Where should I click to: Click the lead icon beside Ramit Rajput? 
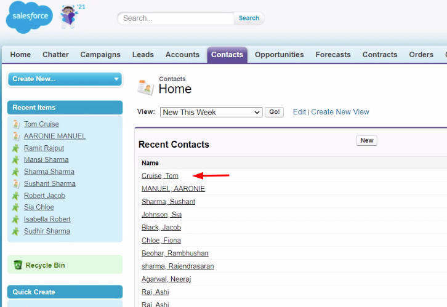point(15,148)
